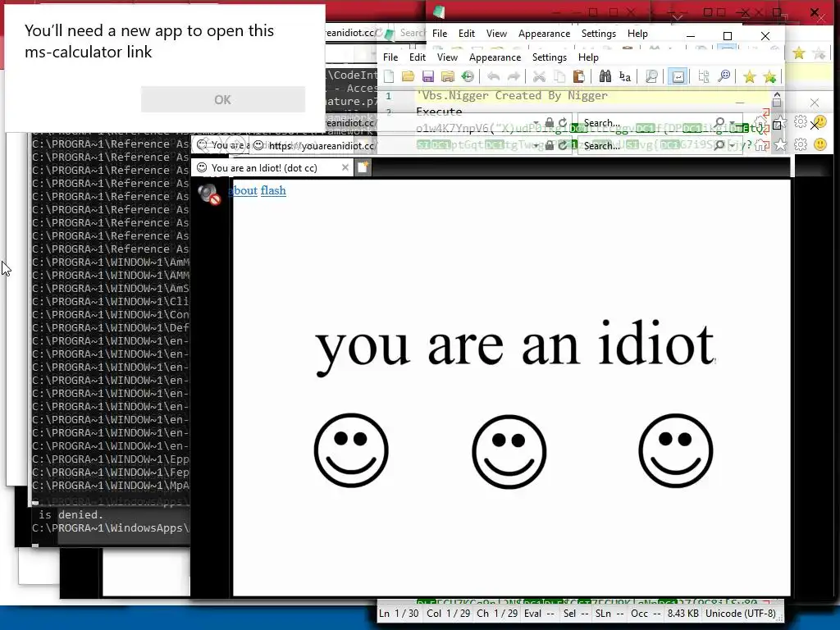Click the yellow Favorites star in editor toolbar
The height and width of the screenshot is (630, 840).
(750, 76)
